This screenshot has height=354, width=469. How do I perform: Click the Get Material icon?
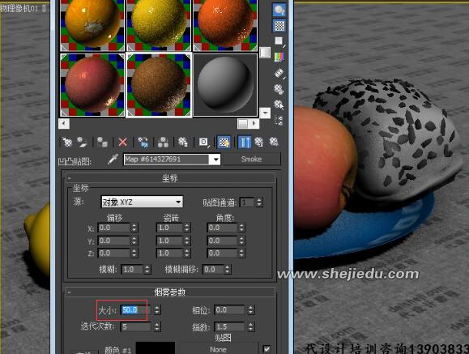tap(67, 142)
